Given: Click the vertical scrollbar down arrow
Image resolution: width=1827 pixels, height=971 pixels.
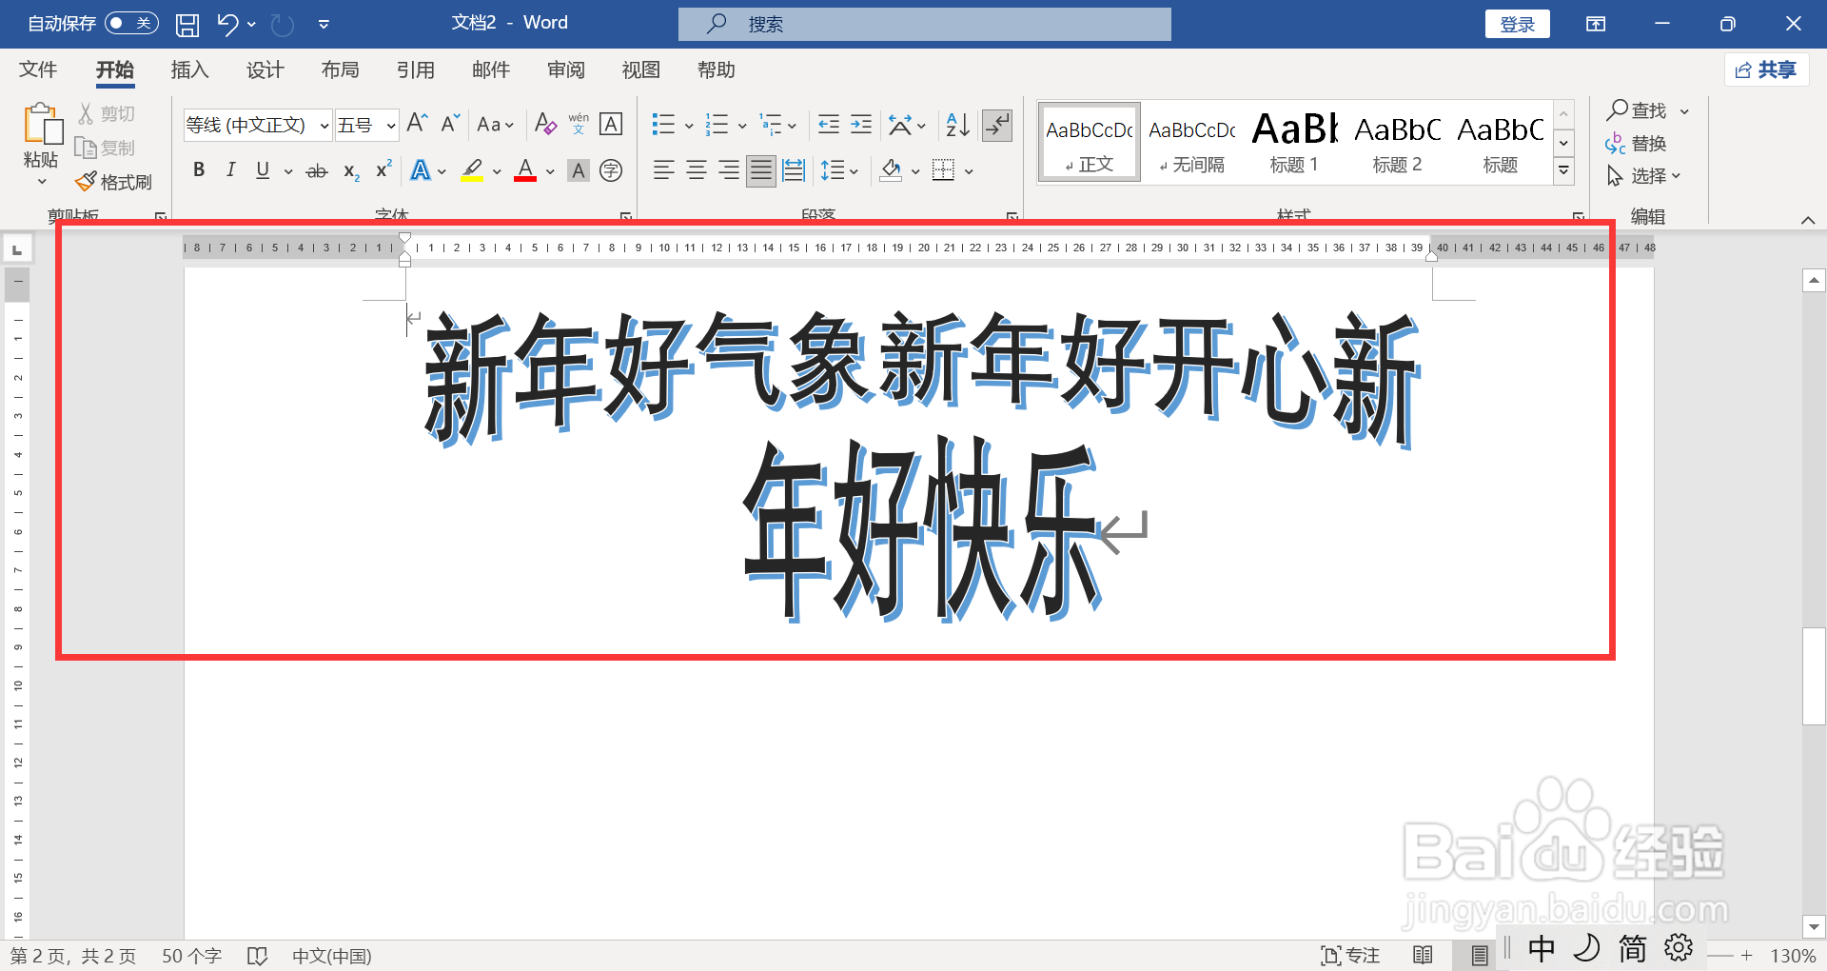Looking at the screenshot, I should [1814, 926].
